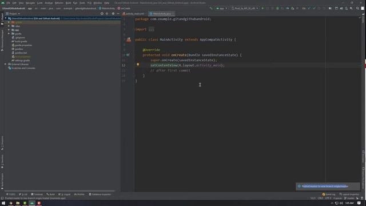Click app in the navigation breadcrumb
Viewport: 366px width, 206px height.
30,8
